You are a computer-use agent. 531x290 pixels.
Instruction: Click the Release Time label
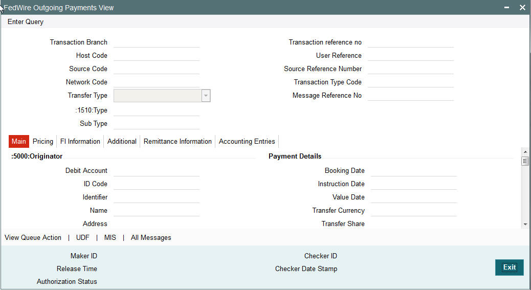point(77,269)
